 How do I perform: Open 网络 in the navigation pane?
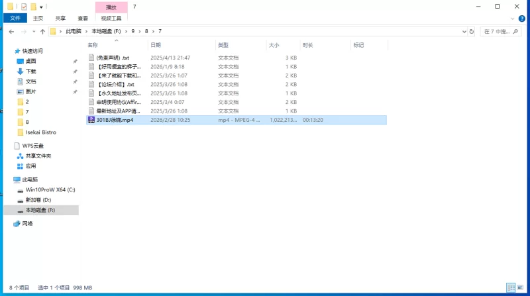pos(27,223)
